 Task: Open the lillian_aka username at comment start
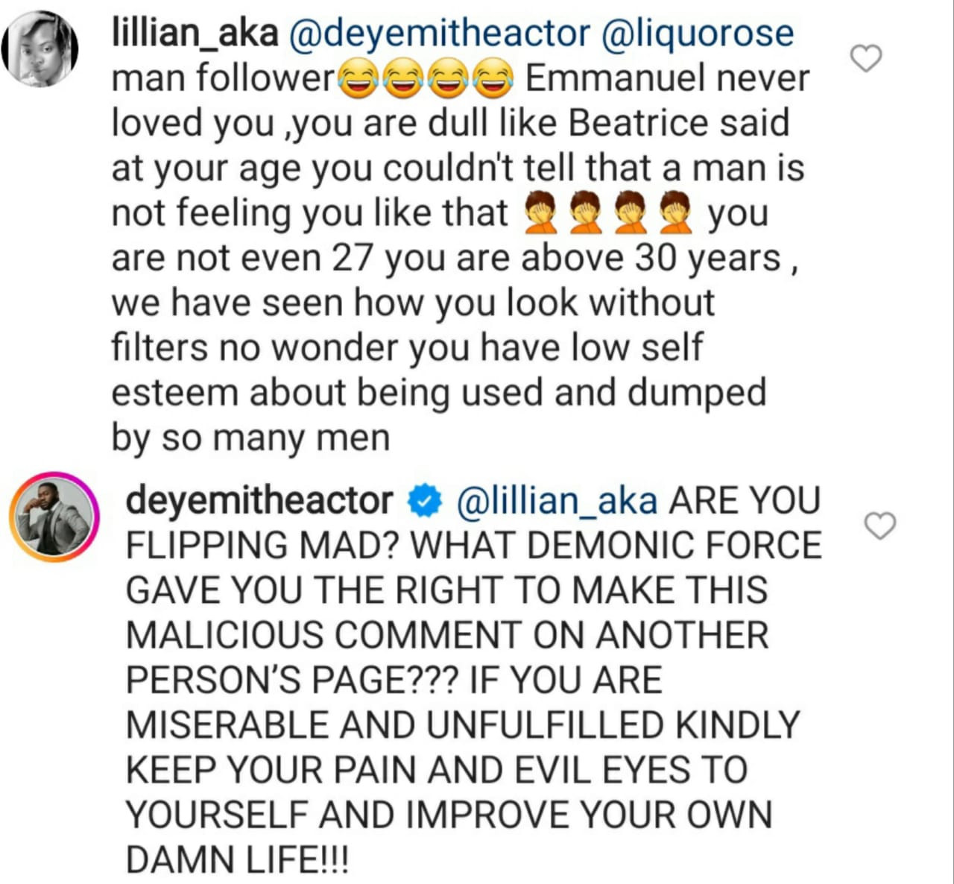point(195,34)
